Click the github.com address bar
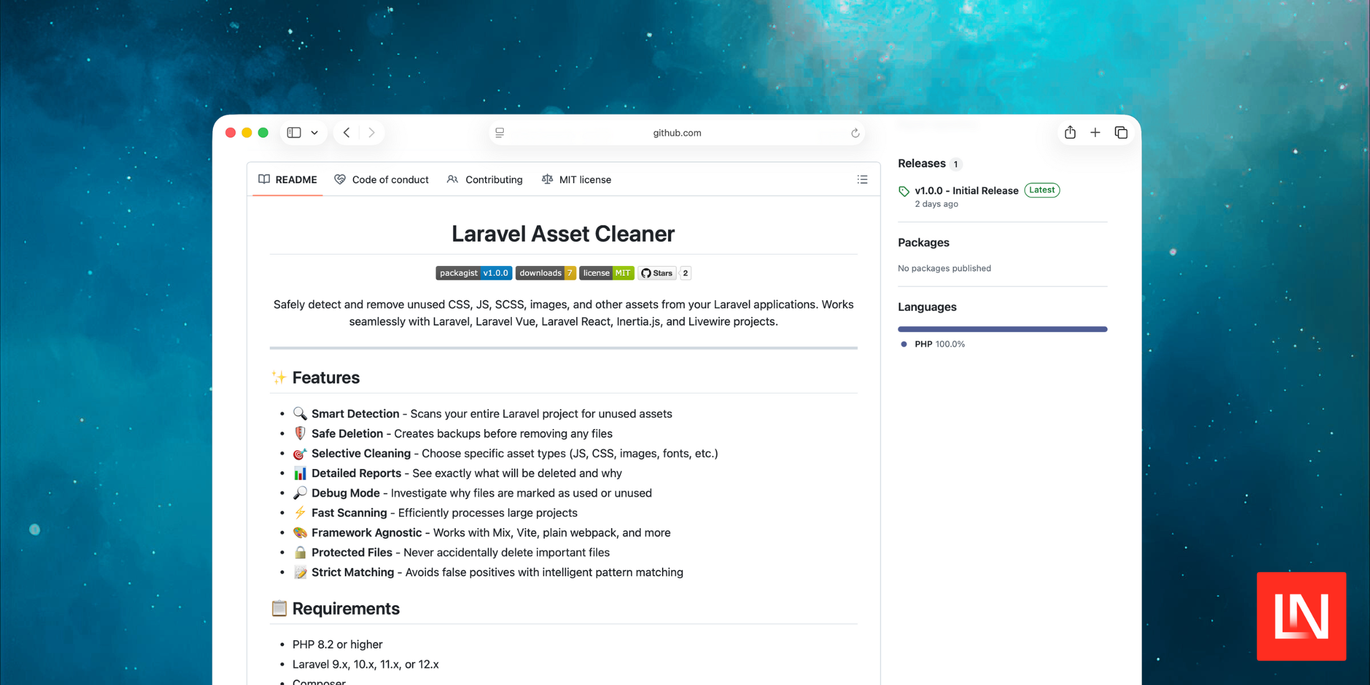 click(677, 133)
